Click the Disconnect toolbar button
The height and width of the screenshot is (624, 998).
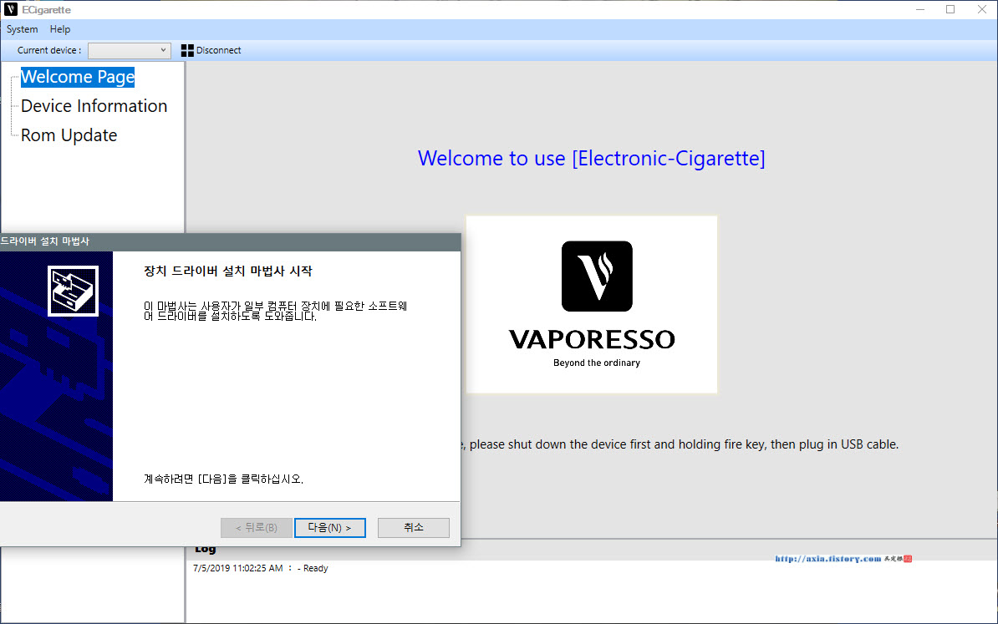211,50
